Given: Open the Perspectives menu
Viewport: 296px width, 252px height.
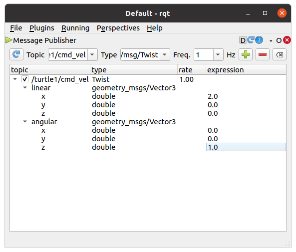Looking at the screenshot, I should [118, 28].
